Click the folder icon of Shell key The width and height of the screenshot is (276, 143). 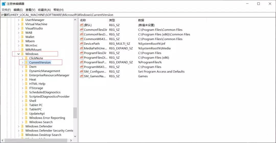(x=26, y=101)
